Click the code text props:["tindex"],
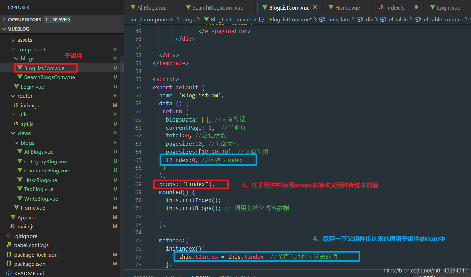Image resolution: width=471 pixels, height=277 pixels. (x=187, y=184)
